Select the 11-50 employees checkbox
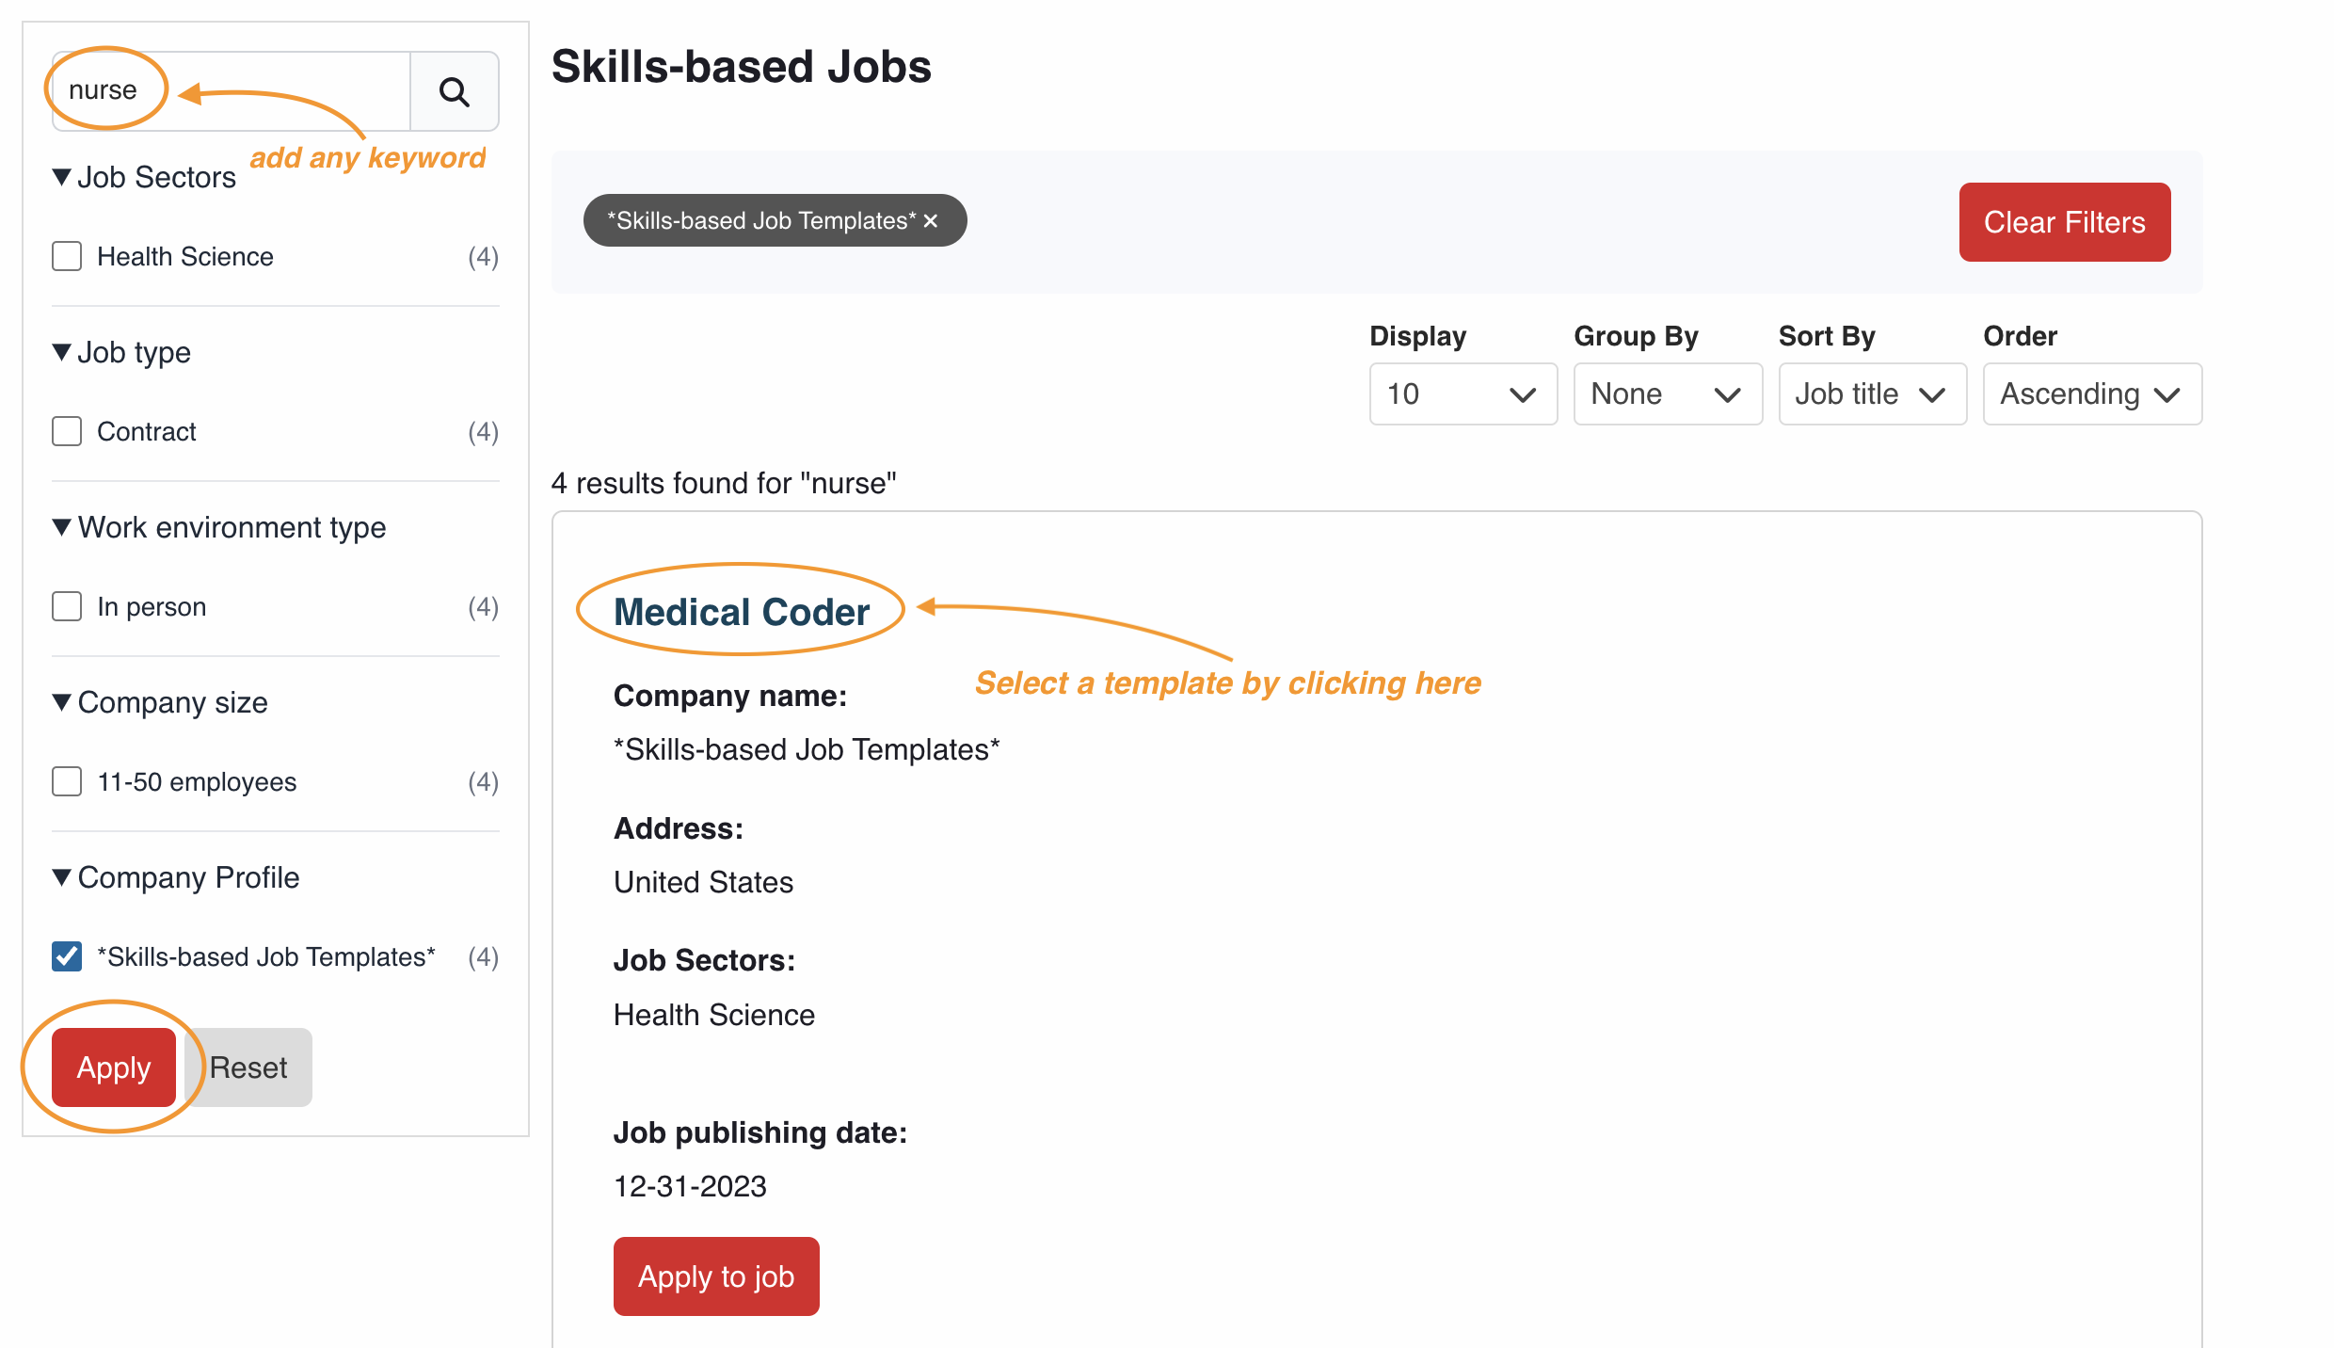2334x1348 pixels. coord(67,781)
